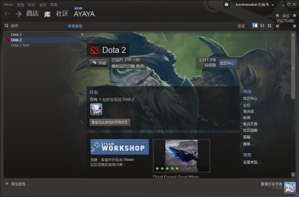Click the scroll down arrow
The height and width of the screenshot is (197, 299).
[x=293, y=175]
